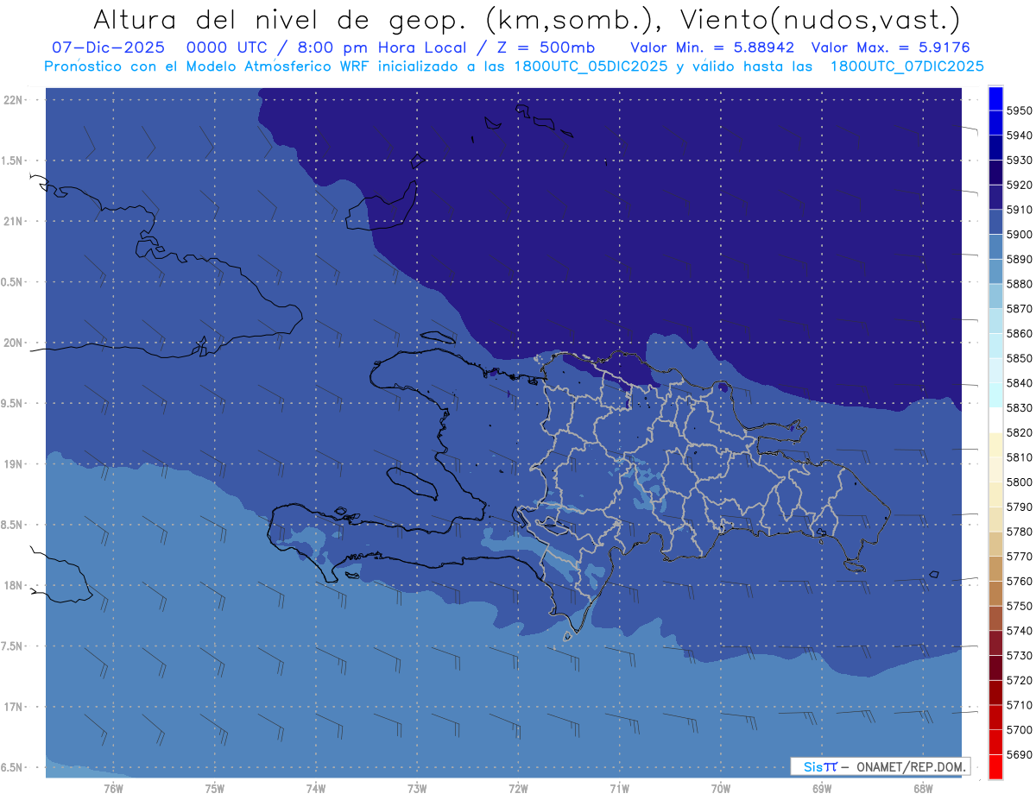1036x800 pixels.
Task: Click the '5940' colorbar value
Action: (x=1020, y=135)
